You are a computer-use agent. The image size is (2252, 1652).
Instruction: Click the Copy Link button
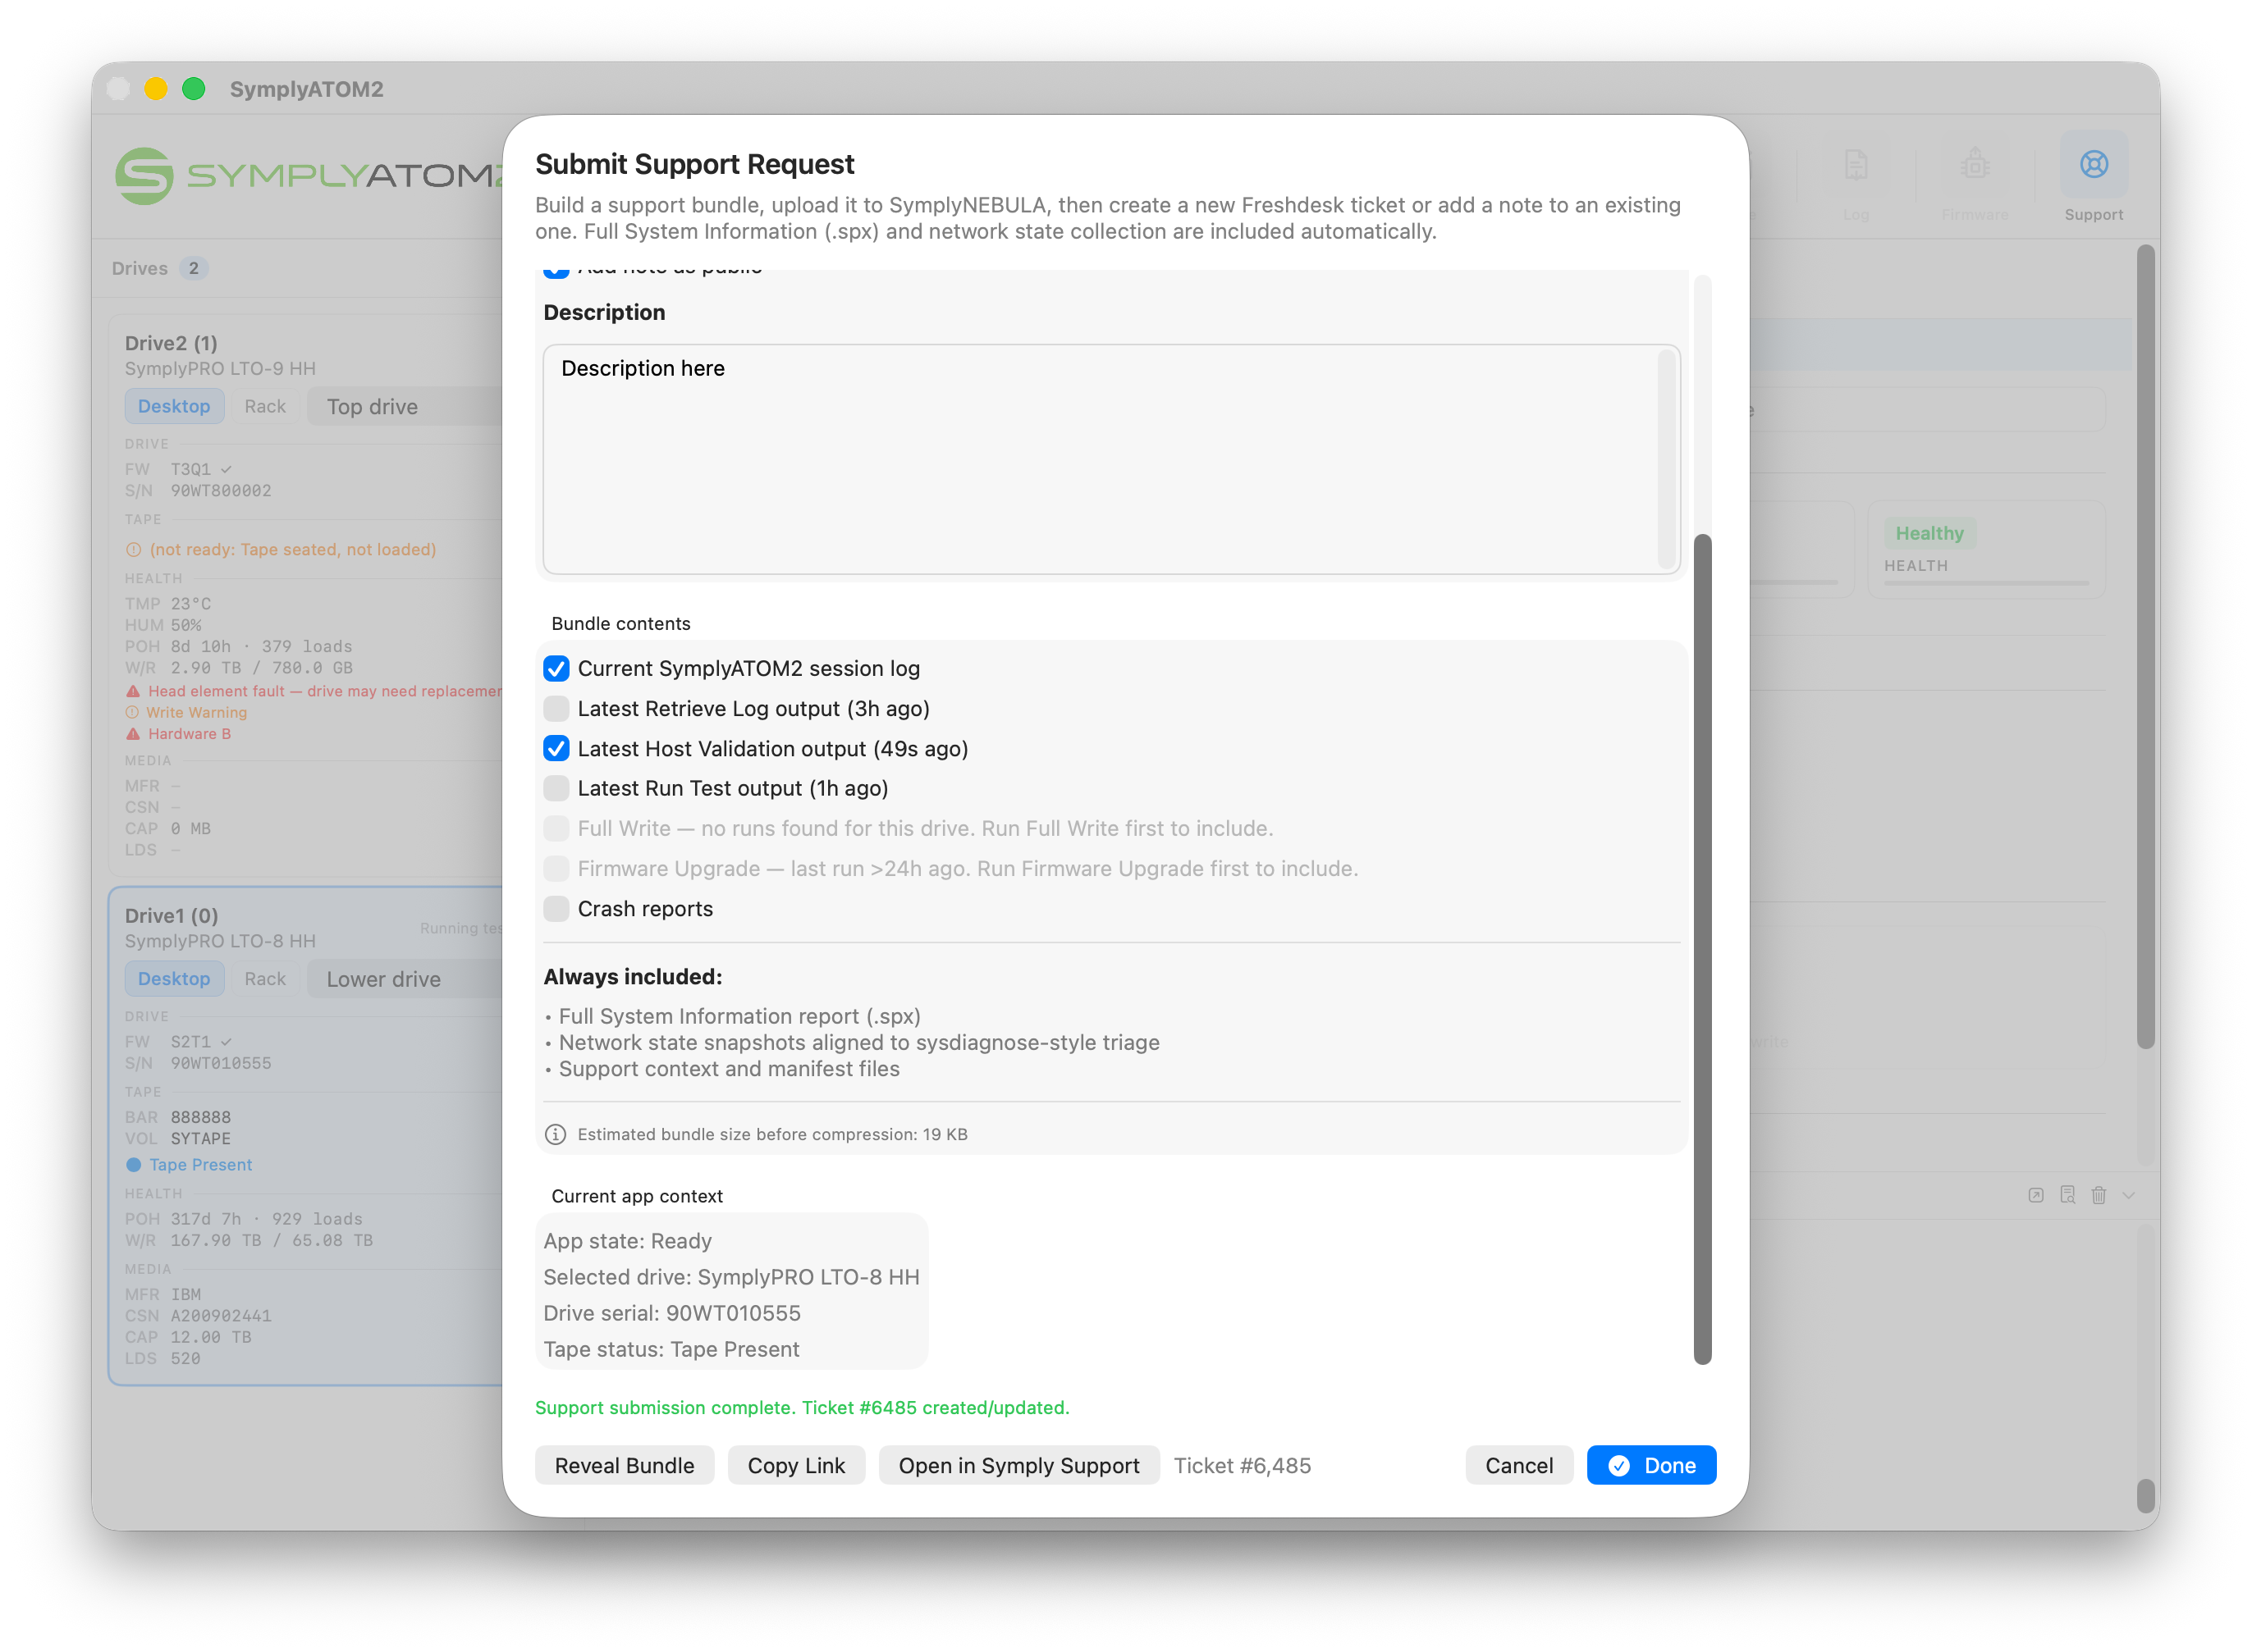point(796,1465)
